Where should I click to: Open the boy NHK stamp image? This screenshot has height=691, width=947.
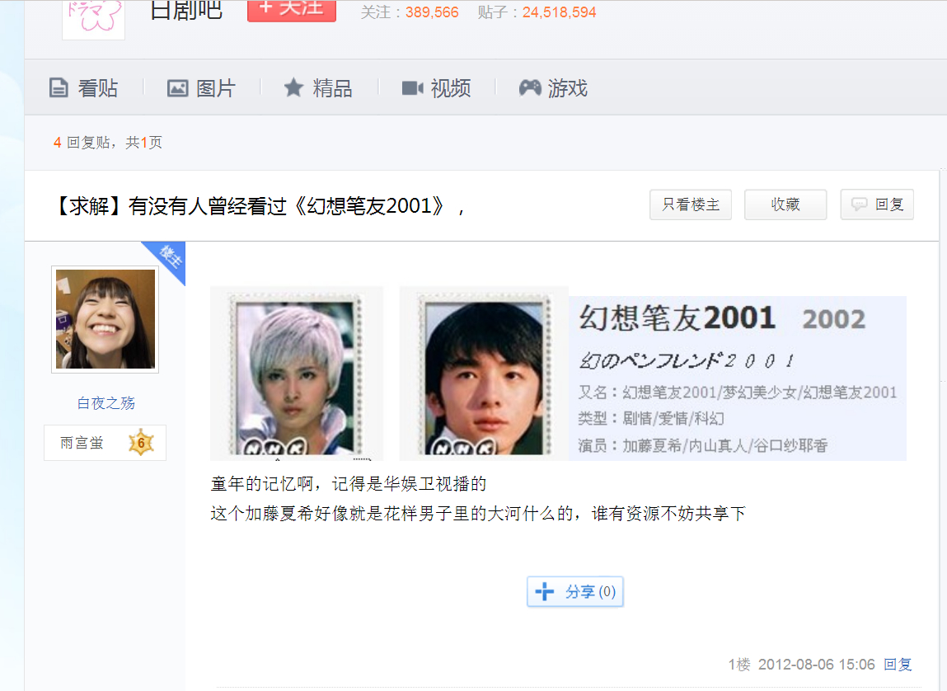484,374
